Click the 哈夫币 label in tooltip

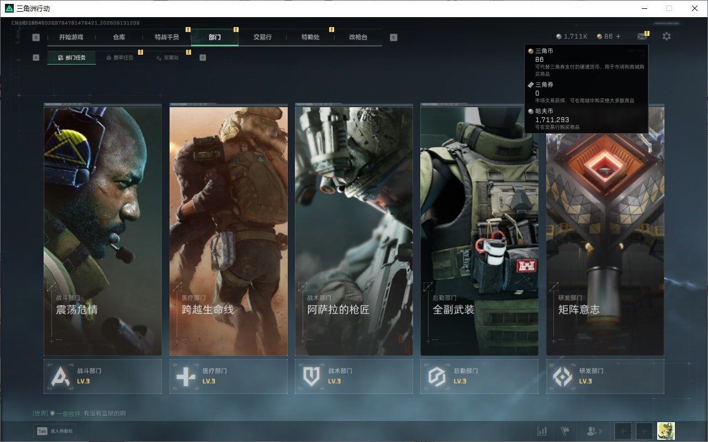point(544,111)
